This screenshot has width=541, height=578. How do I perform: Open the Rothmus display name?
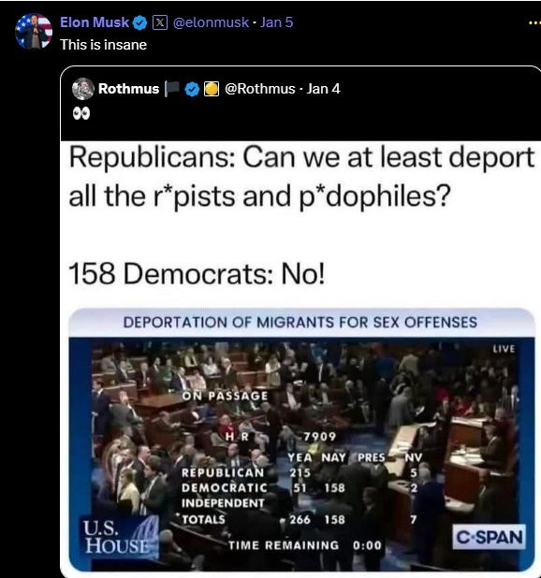point(129,89)
